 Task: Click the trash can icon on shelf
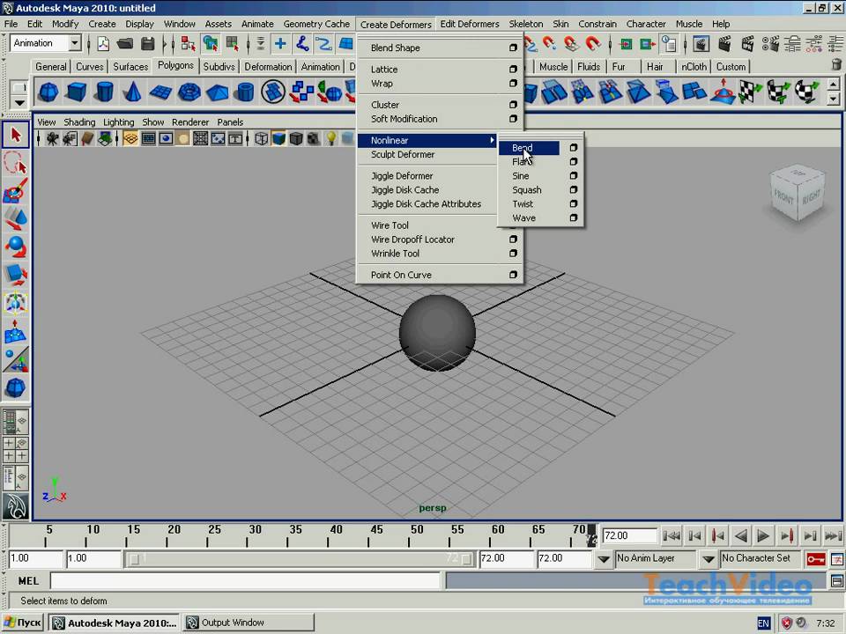(x=835, y=65)
